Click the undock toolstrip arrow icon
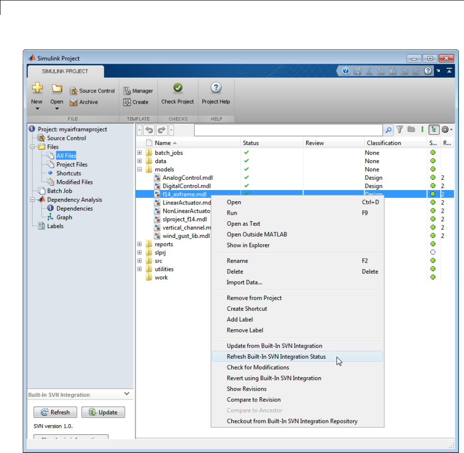The width and height of the screenshot is (464, 453). click(x=438, y=71)
